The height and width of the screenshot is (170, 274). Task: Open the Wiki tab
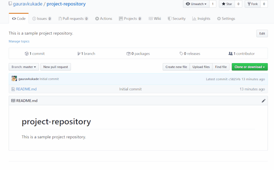tap(155, 18)
